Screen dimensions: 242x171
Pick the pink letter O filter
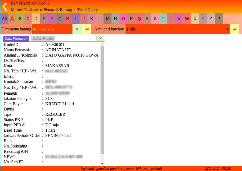tap(123, 19)
